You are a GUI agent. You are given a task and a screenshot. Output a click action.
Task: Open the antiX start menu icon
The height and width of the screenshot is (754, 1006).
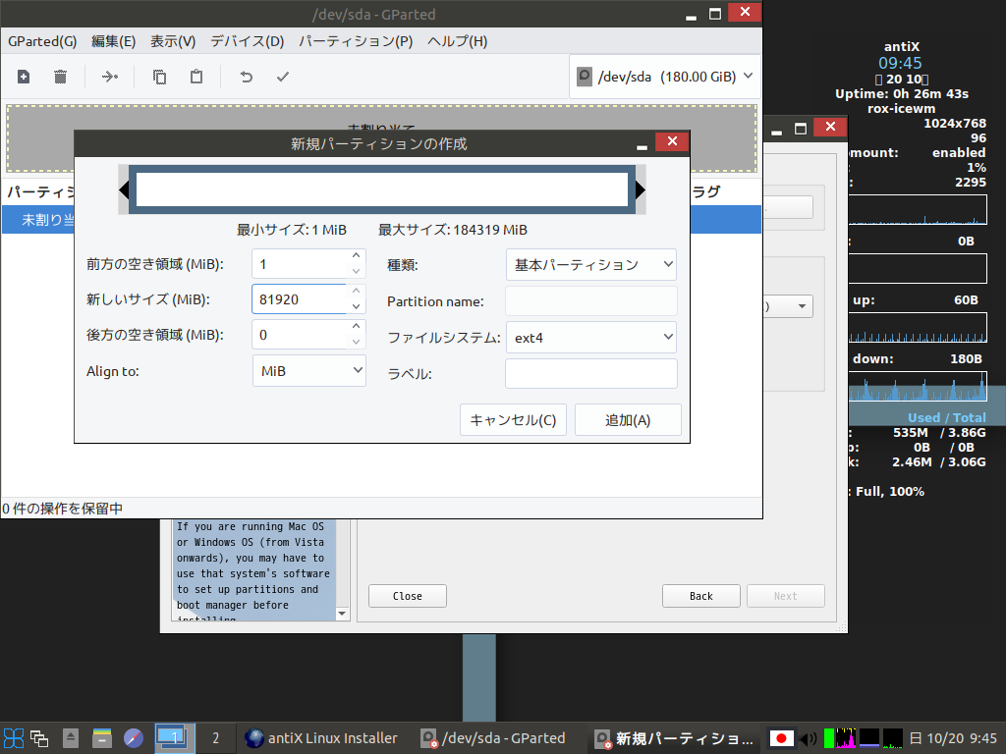tap(14, 738)
